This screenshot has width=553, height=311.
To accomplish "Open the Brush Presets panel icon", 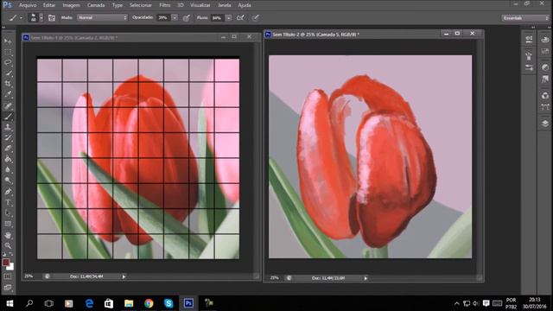I will pos(529,55).
